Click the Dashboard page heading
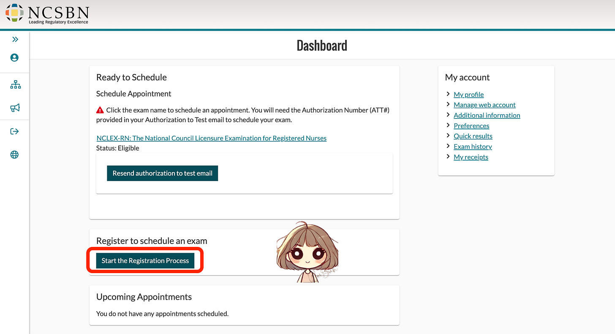Viewport: 615px width, 334px height. 322,45
